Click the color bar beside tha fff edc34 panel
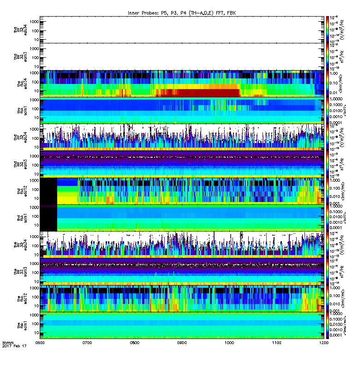Screen dimensions: 346x369 coord(328,30)
